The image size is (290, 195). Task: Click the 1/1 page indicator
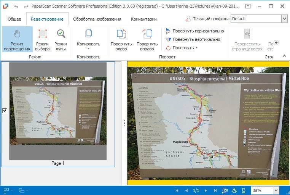(x=196, y=190)
